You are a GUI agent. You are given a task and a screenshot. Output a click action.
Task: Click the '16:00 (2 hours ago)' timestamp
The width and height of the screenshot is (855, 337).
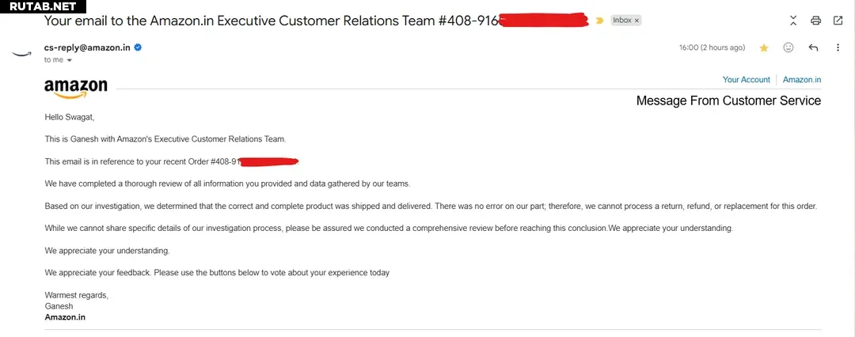click(712, 47)
